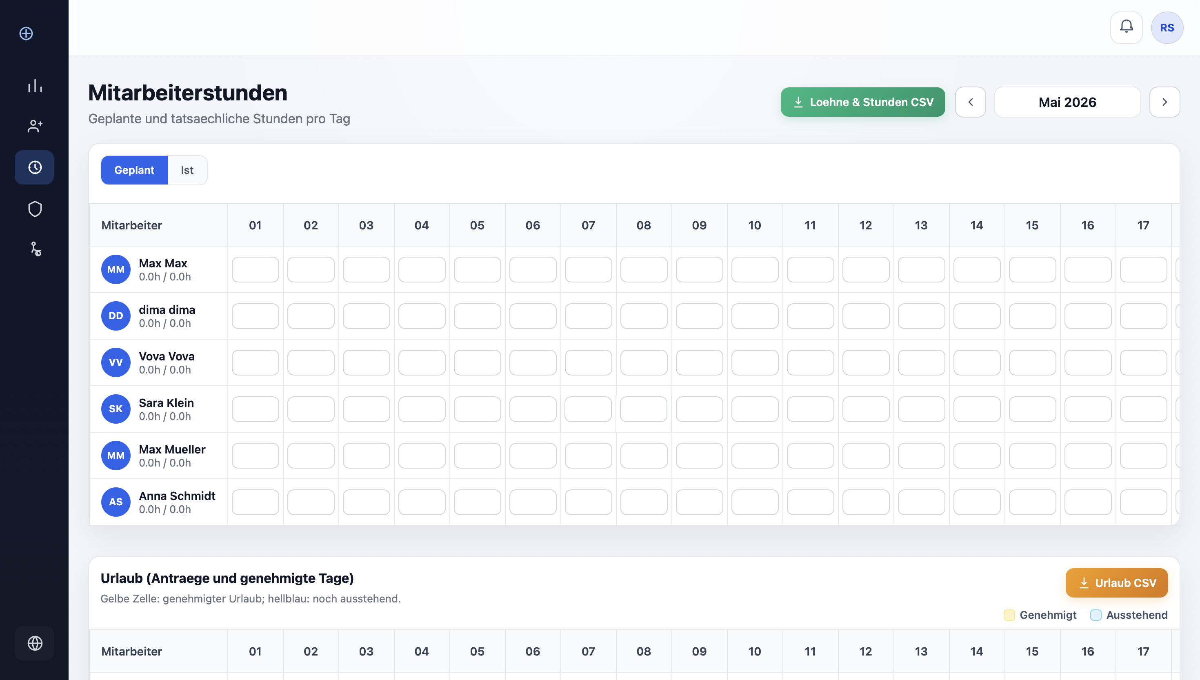Image resolution: width=1200 pixels, height=680 pixels.
Task: Switch to the Geplant tab
Action: [x=134, y=170]
